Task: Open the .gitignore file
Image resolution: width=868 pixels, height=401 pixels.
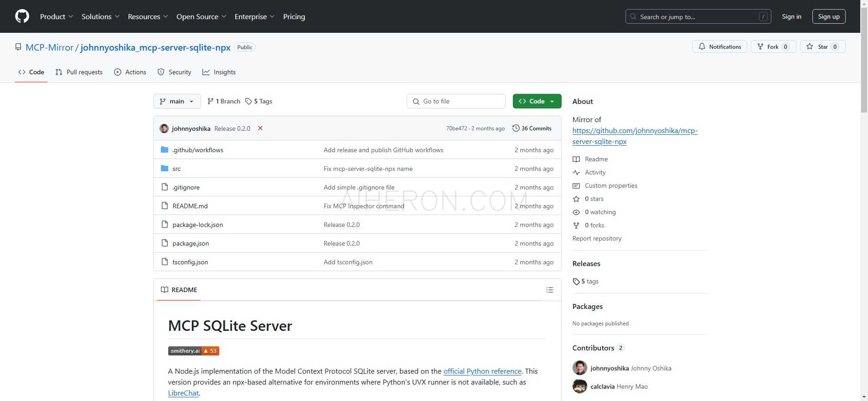Action: [186, 187]
